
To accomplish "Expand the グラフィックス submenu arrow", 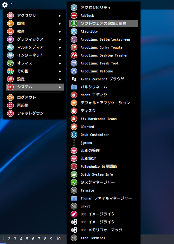I will [60, 39].
